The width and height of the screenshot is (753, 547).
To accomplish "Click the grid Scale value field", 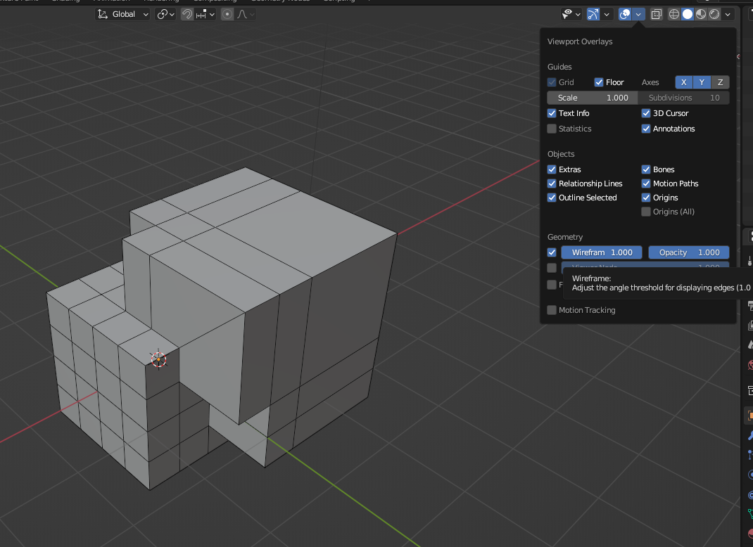I will [593, 98].
